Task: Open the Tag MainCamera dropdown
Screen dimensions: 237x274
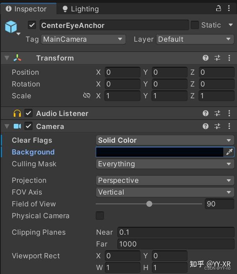Action: [83, 39]
